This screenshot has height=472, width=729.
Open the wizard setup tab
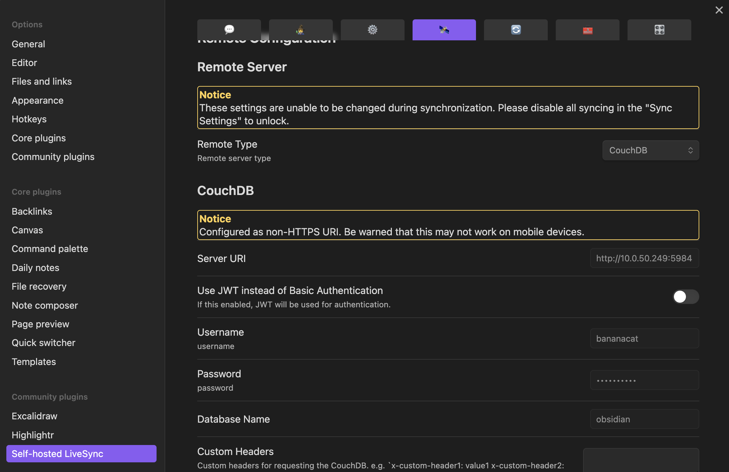301,30
